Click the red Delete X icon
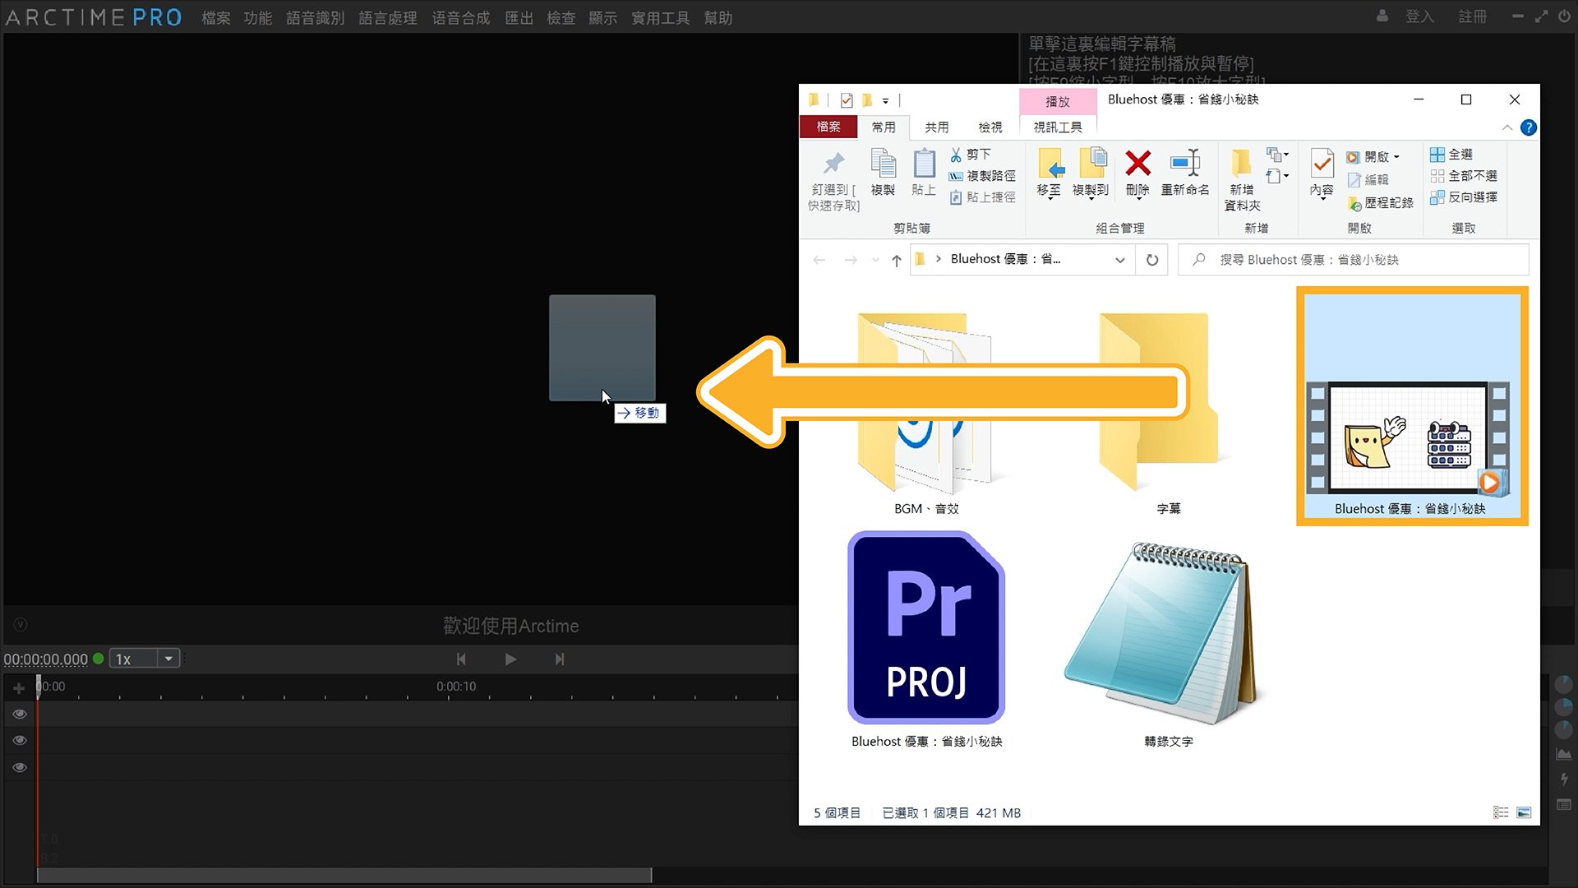 (x=1137, y=163)
